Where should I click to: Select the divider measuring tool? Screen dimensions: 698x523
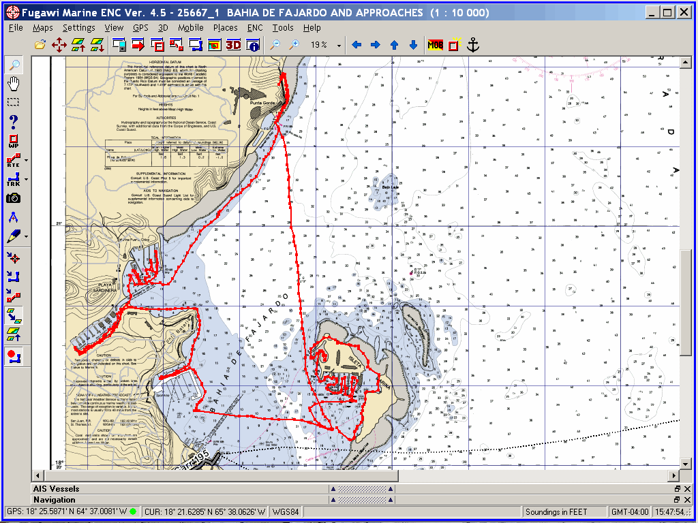[x=14, y=217]
